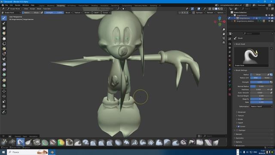Click the Blender icon in Windows taskbar

click(x=52, y=152)
